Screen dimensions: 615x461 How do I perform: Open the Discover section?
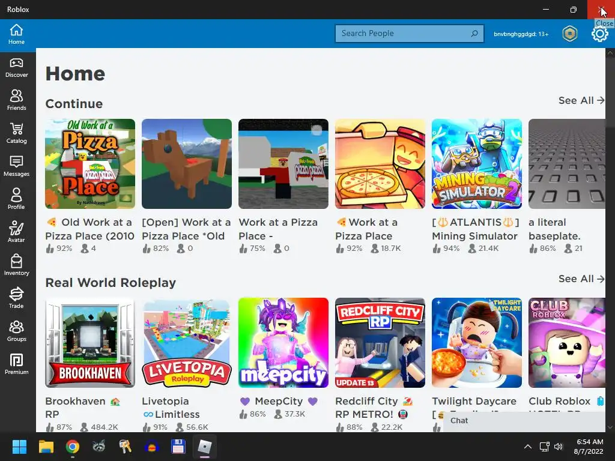click(x=16, y=68)
